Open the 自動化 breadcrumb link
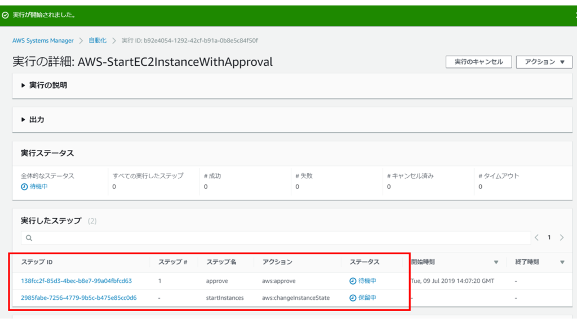Screen dimensions: 577x324 97,40
